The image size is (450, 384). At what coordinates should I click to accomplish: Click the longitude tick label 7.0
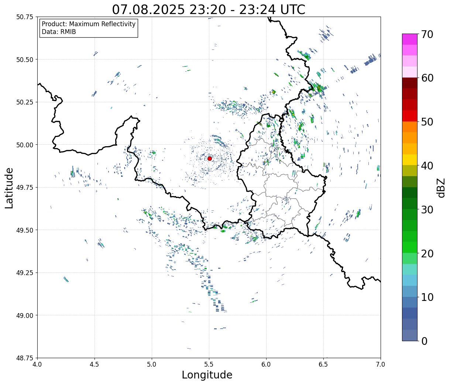pyautogui.click(x=381, y=364)
